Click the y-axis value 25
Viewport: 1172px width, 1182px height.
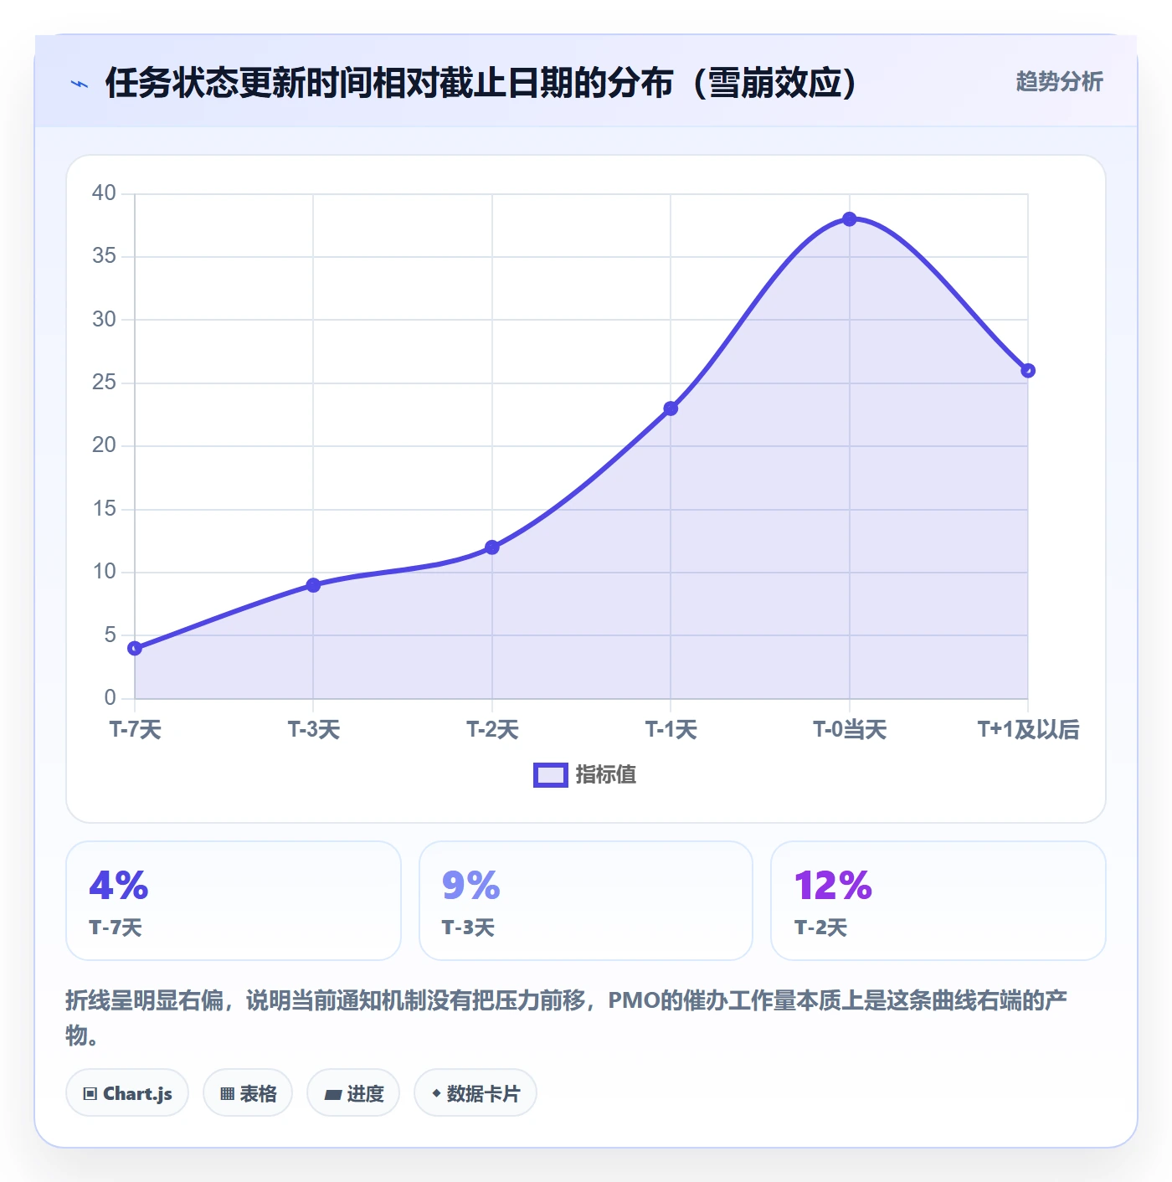pos(104,382)
